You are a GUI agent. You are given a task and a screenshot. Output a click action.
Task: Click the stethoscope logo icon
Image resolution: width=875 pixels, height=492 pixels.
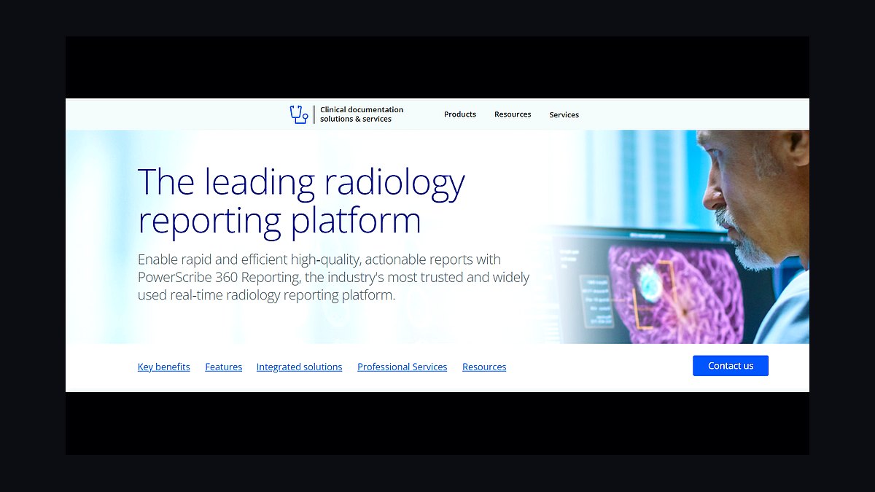[299, 114]
